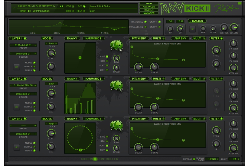The height and width of the screenshot is (166, 248).
Task: Select Layer 1 HARMONICS tab
Action: (93, 38)
